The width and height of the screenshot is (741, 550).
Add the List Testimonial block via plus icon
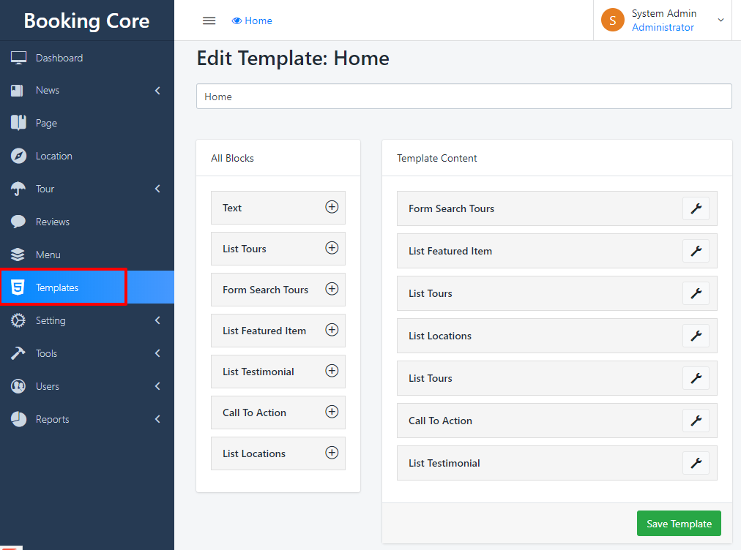[332, 371]
